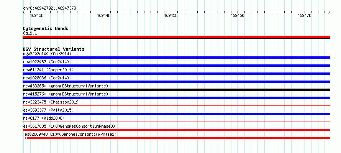341x153 pixels.
Task: Click the nsv1022487 (Coe2014) label
Action: 46,62
